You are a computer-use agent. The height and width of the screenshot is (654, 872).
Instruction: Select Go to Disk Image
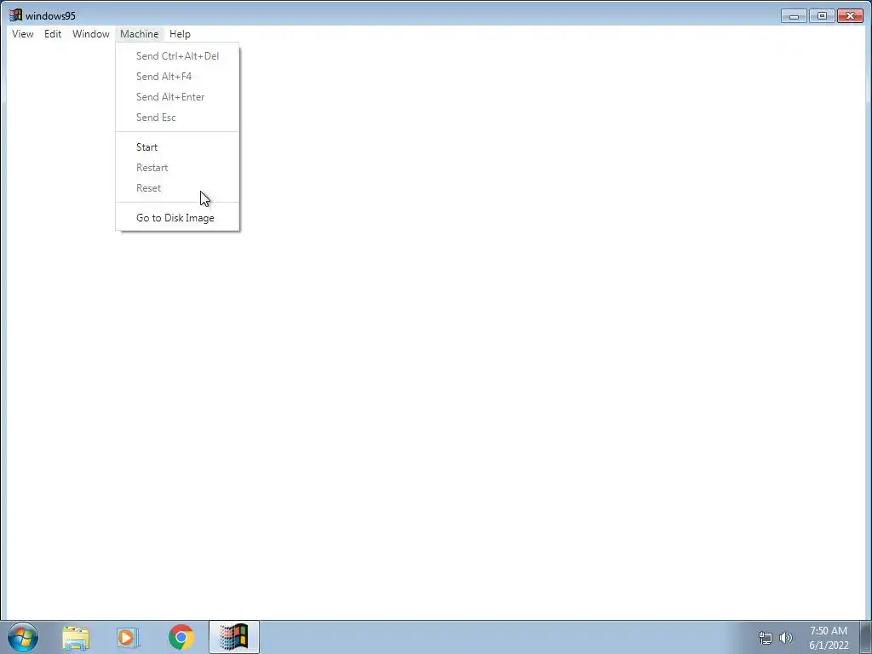tap(177, 218)
